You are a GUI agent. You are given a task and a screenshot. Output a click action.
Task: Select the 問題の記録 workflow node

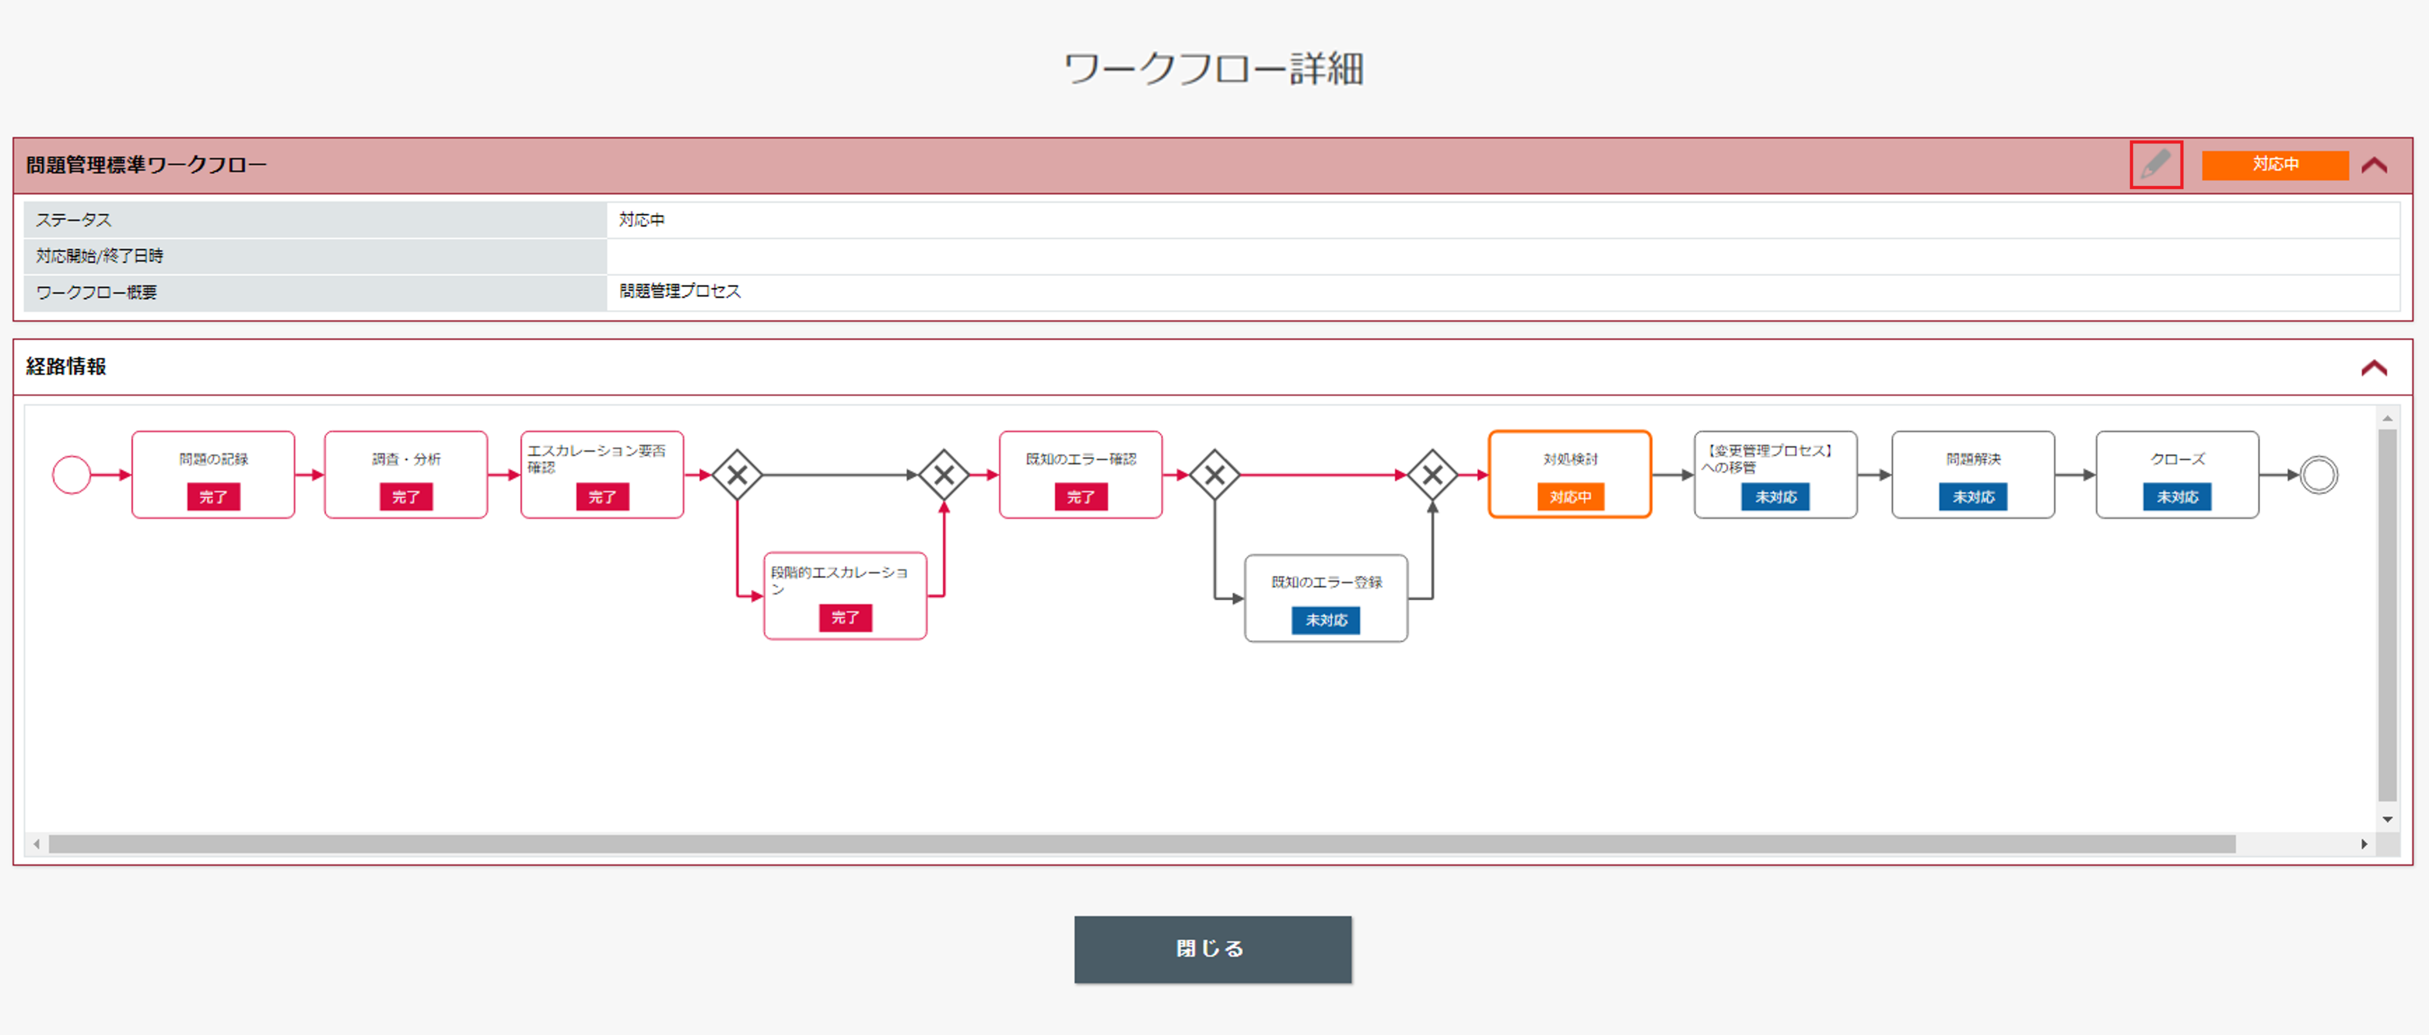(x=213, y=474)
